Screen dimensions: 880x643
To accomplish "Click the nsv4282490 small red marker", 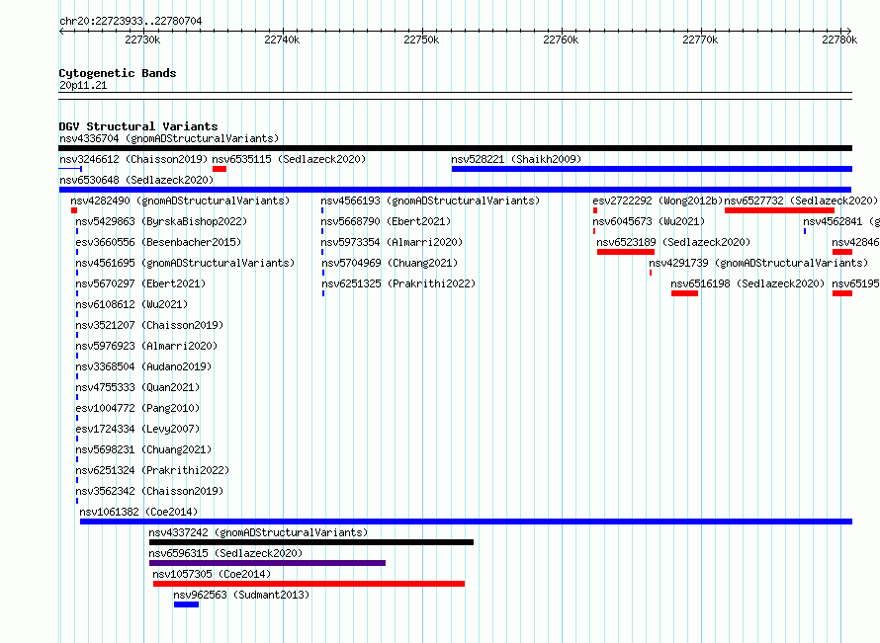I will point(74,210).
